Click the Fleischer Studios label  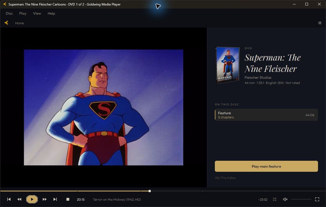tap(258, 77)
